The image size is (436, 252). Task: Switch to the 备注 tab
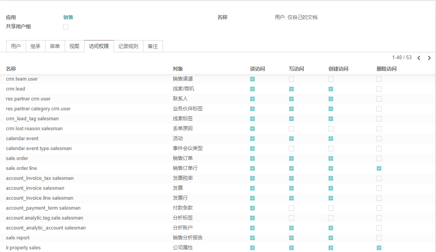(153, 46)
